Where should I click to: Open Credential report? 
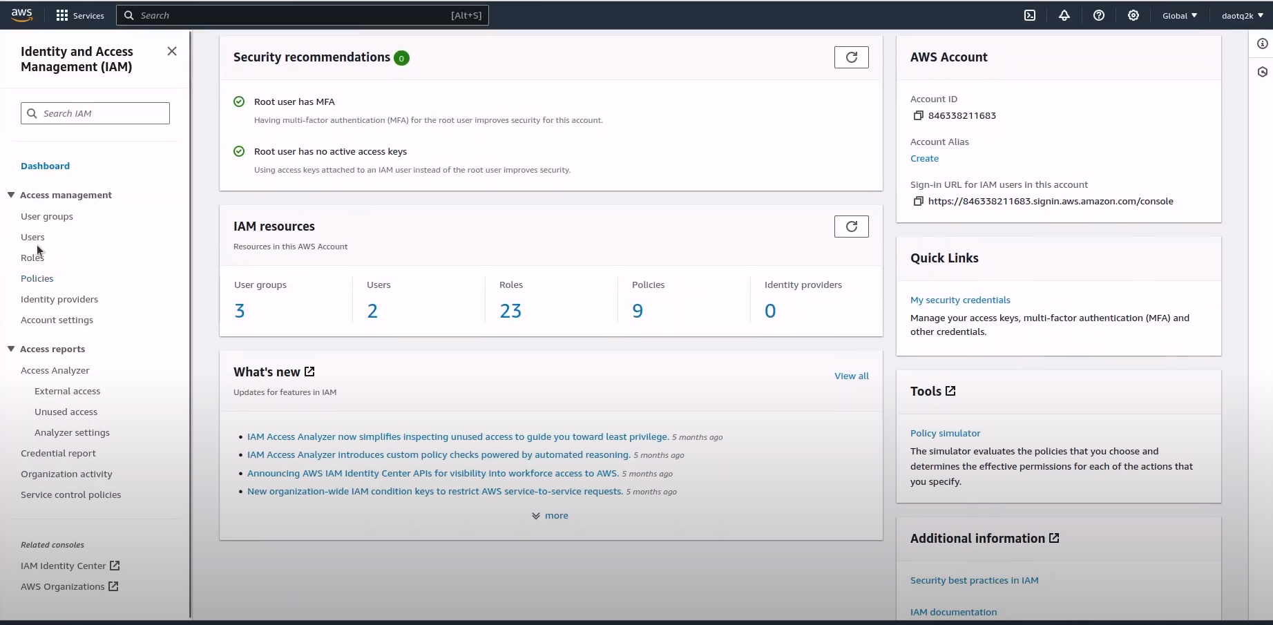click(58, 453)
